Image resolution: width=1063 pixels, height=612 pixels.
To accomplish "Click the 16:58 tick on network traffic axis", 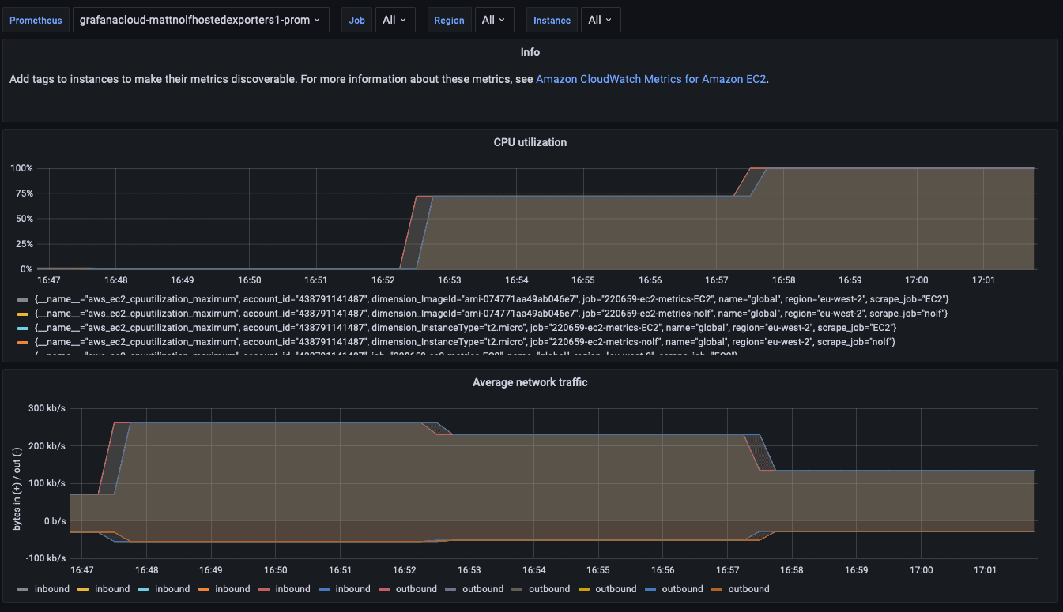I will pos(792,570).
